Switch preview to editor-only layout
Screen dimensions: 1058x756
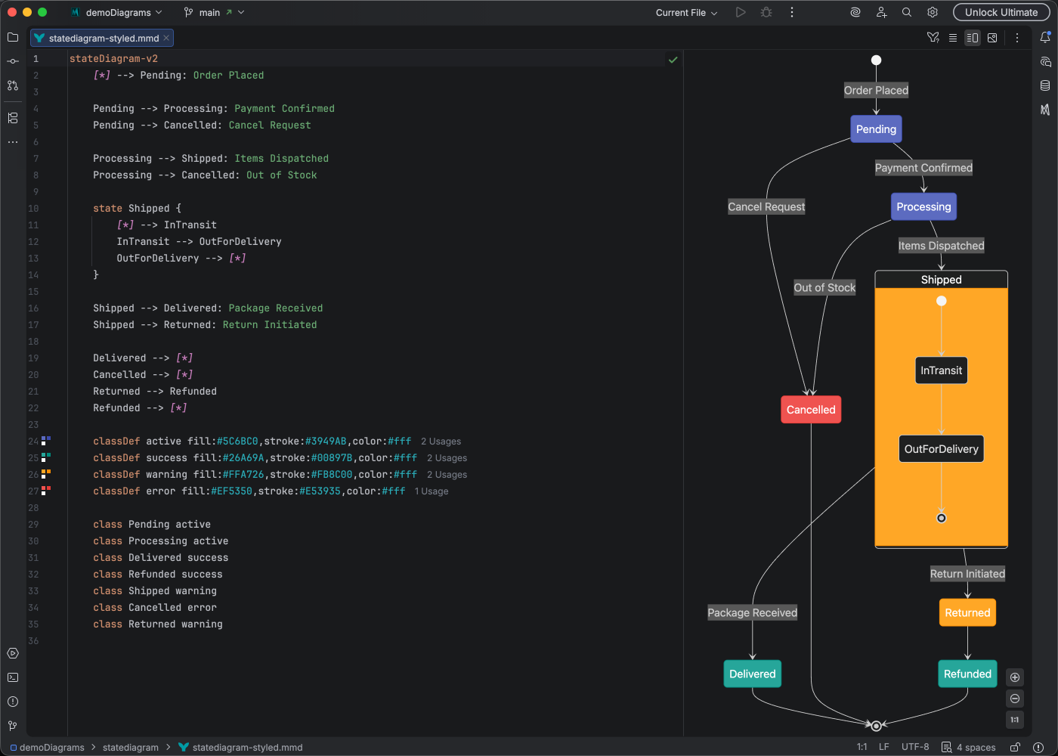(x=953, y=37)
